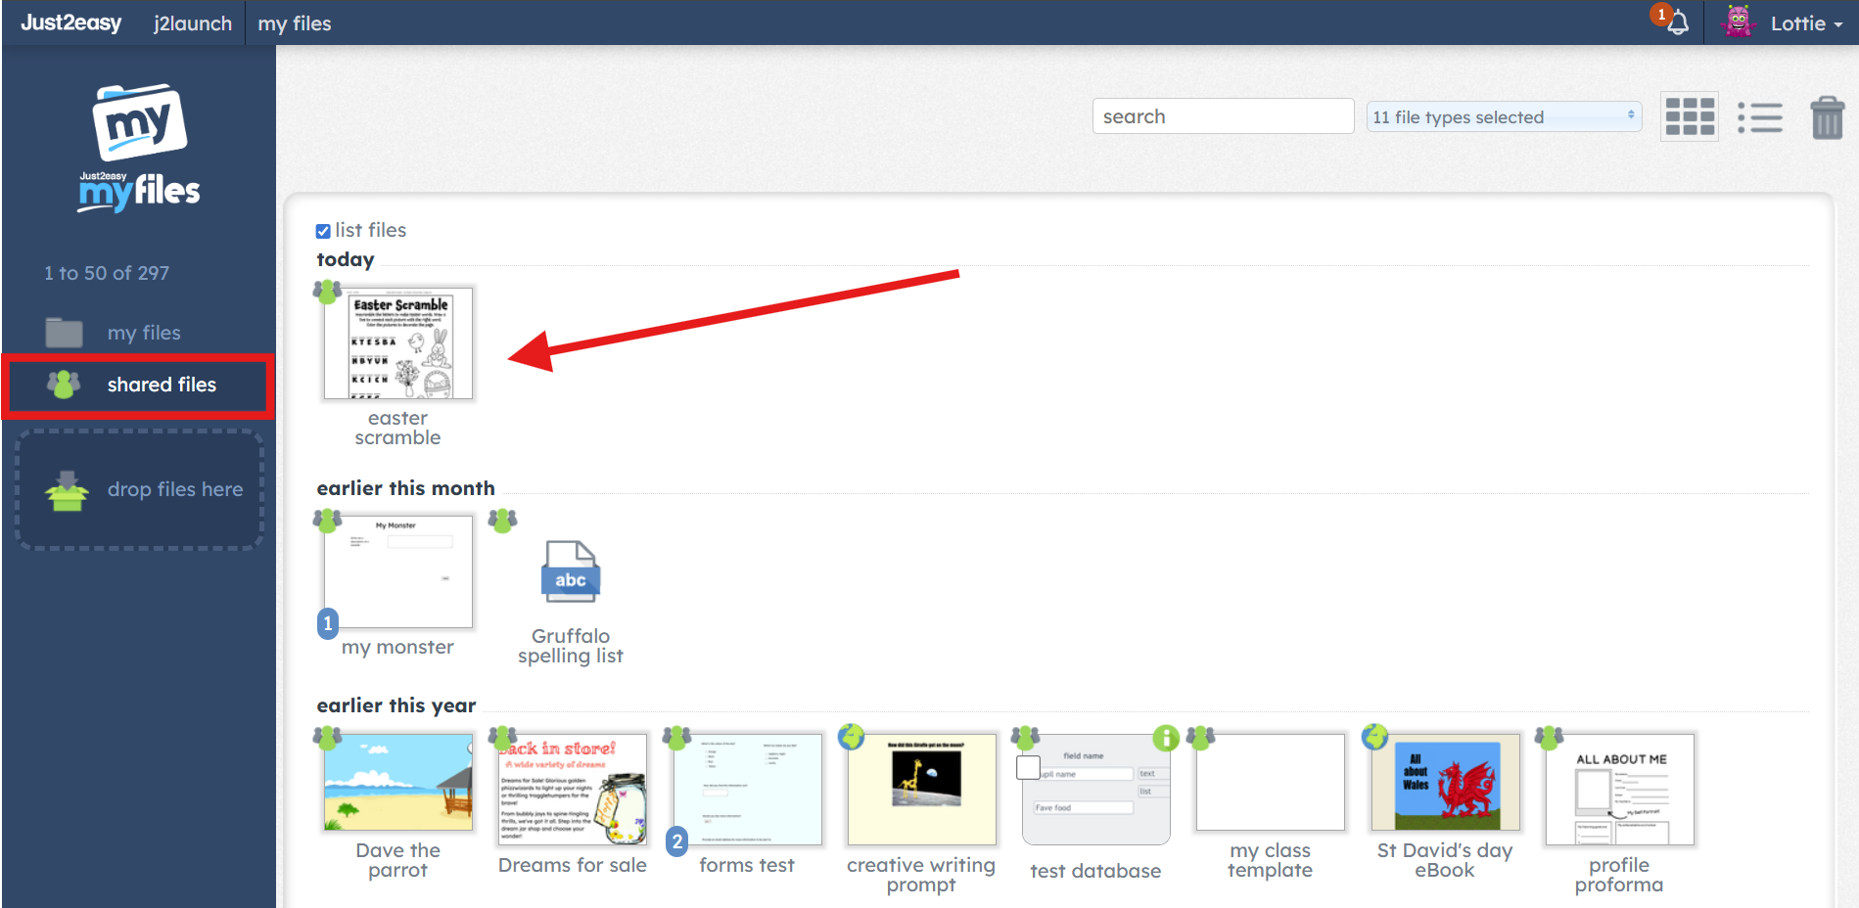Open forms test thumbnail
This screenshot has height=908, width=1859.
pos(747,790)
